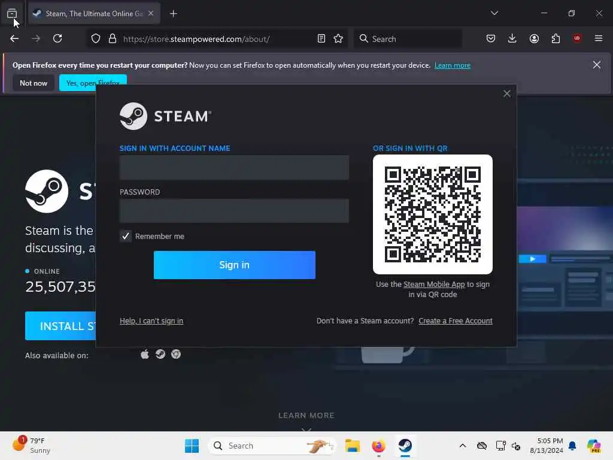Open the weather widget showing 79°F

[x=31, y=446]
